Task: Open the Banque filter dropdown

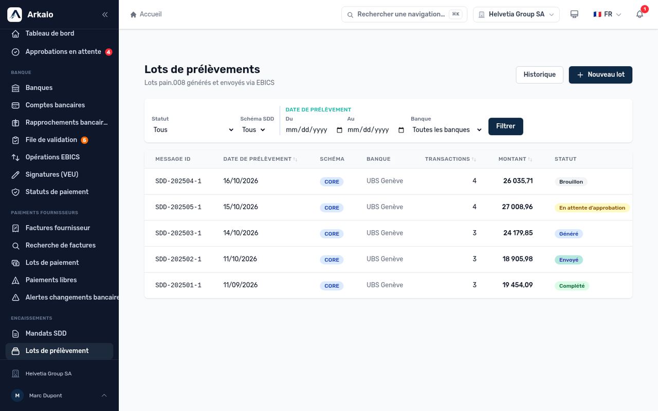Action: coord(447,130)
